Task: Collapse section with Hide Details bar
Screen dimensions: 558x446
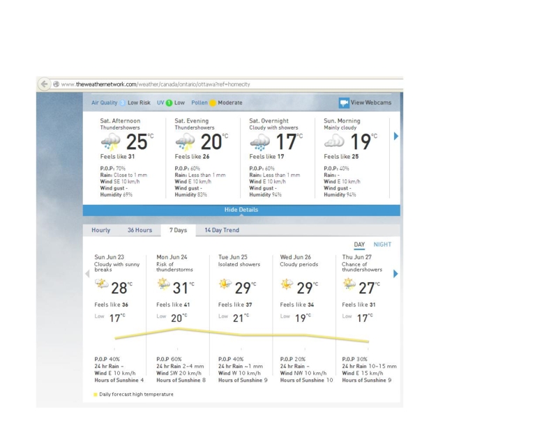Action: pos(241,210)
